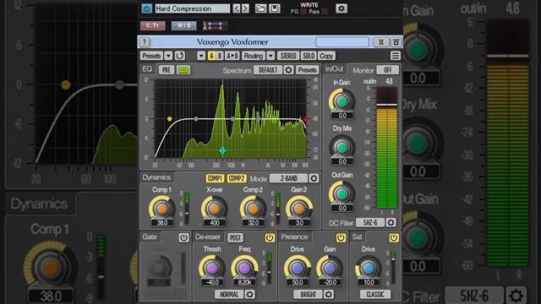This screenshot has height=304, width=541.
Task: Open Spectrum settings gear icon
Action: coord(288,70)
